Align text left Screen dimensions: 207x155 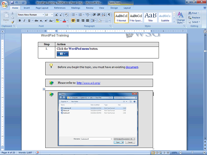click(73, 21)
